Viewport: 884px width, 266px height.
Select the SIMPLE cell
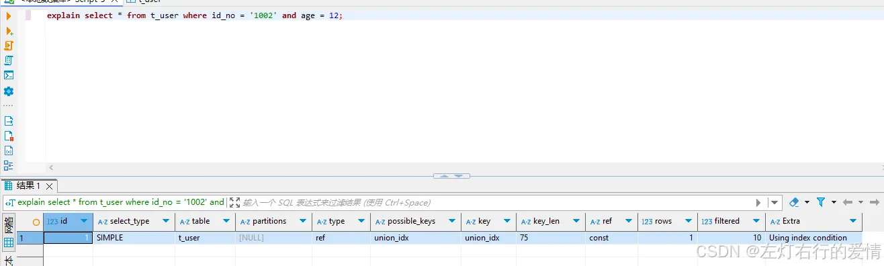click(134, 238)
